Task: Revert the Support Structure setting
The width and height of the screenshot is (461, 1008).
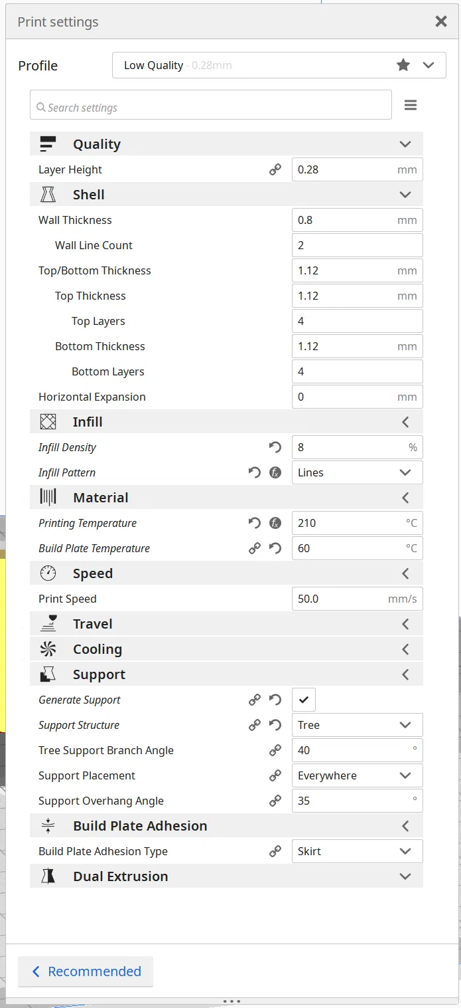Action: (275, 725)
